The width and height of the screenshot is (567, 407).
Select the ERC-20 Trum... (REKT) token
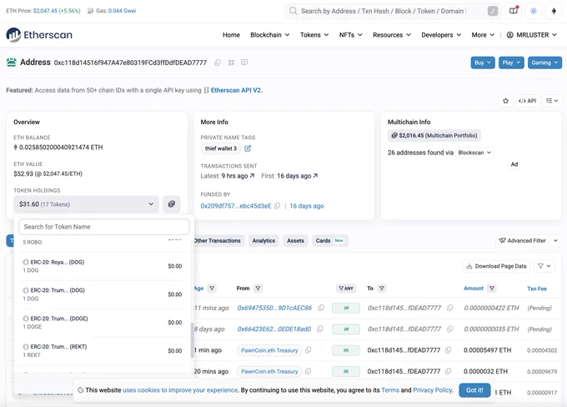pyautogui.click(x=103, y=350)
